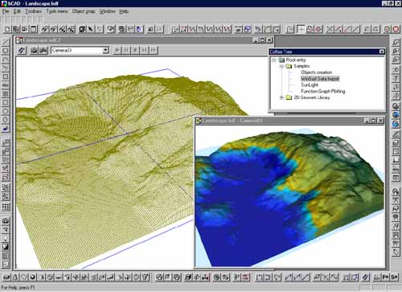Open the Toolbars menu
The height and width of the screenshot is (292, 402).
[34, 11]
